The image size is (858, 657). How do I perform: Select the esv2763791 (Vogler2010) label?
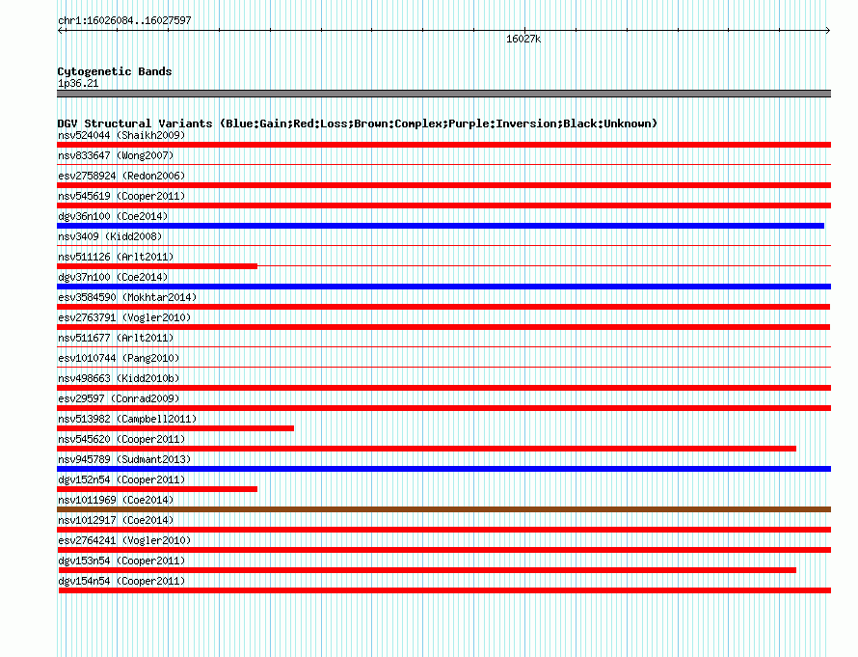[x=124, y=317]
